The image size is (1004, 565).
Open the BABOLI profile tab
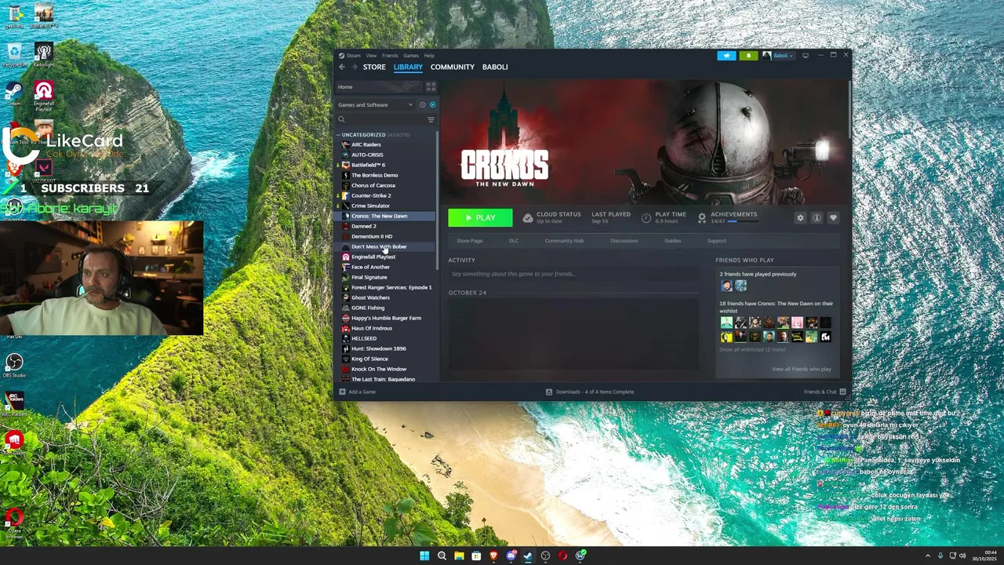click(495, 67)
